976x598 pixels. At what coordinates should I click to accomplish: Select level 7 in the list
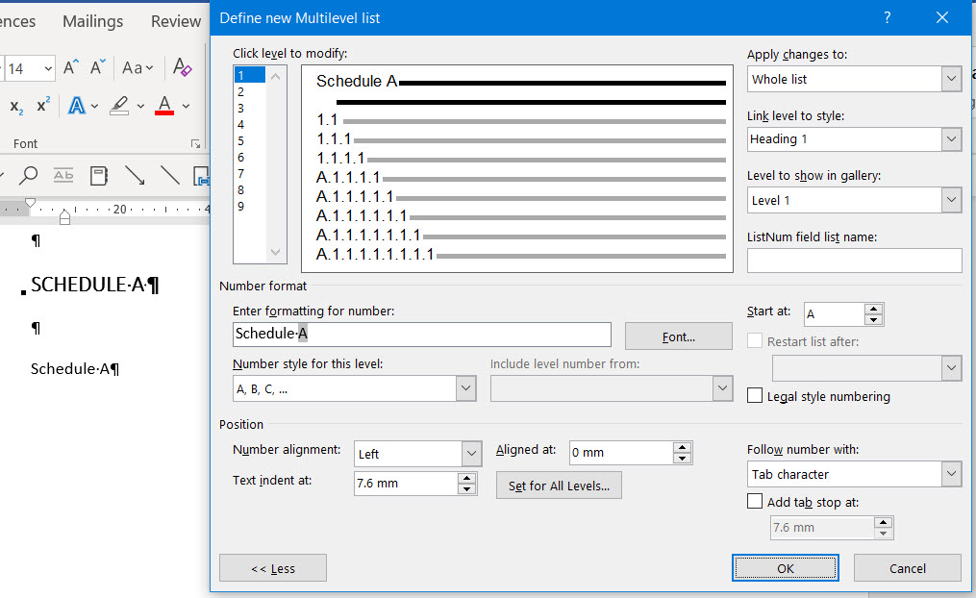tap(250, 174)
